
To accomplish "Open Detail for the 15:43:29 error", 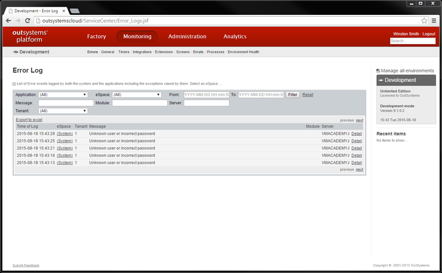I will click(x=357, y=134).
